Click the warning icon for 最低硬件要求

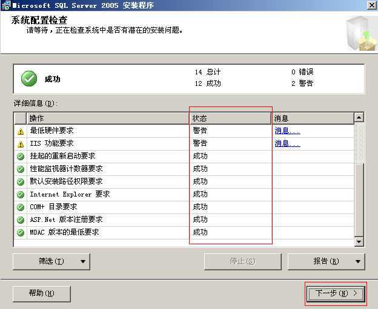21,131
